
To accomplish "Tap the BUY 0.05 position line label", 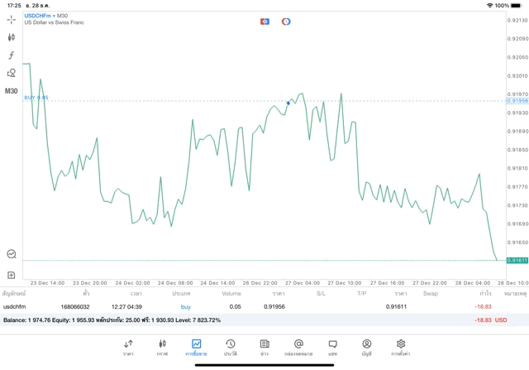I will coord(36,98).
